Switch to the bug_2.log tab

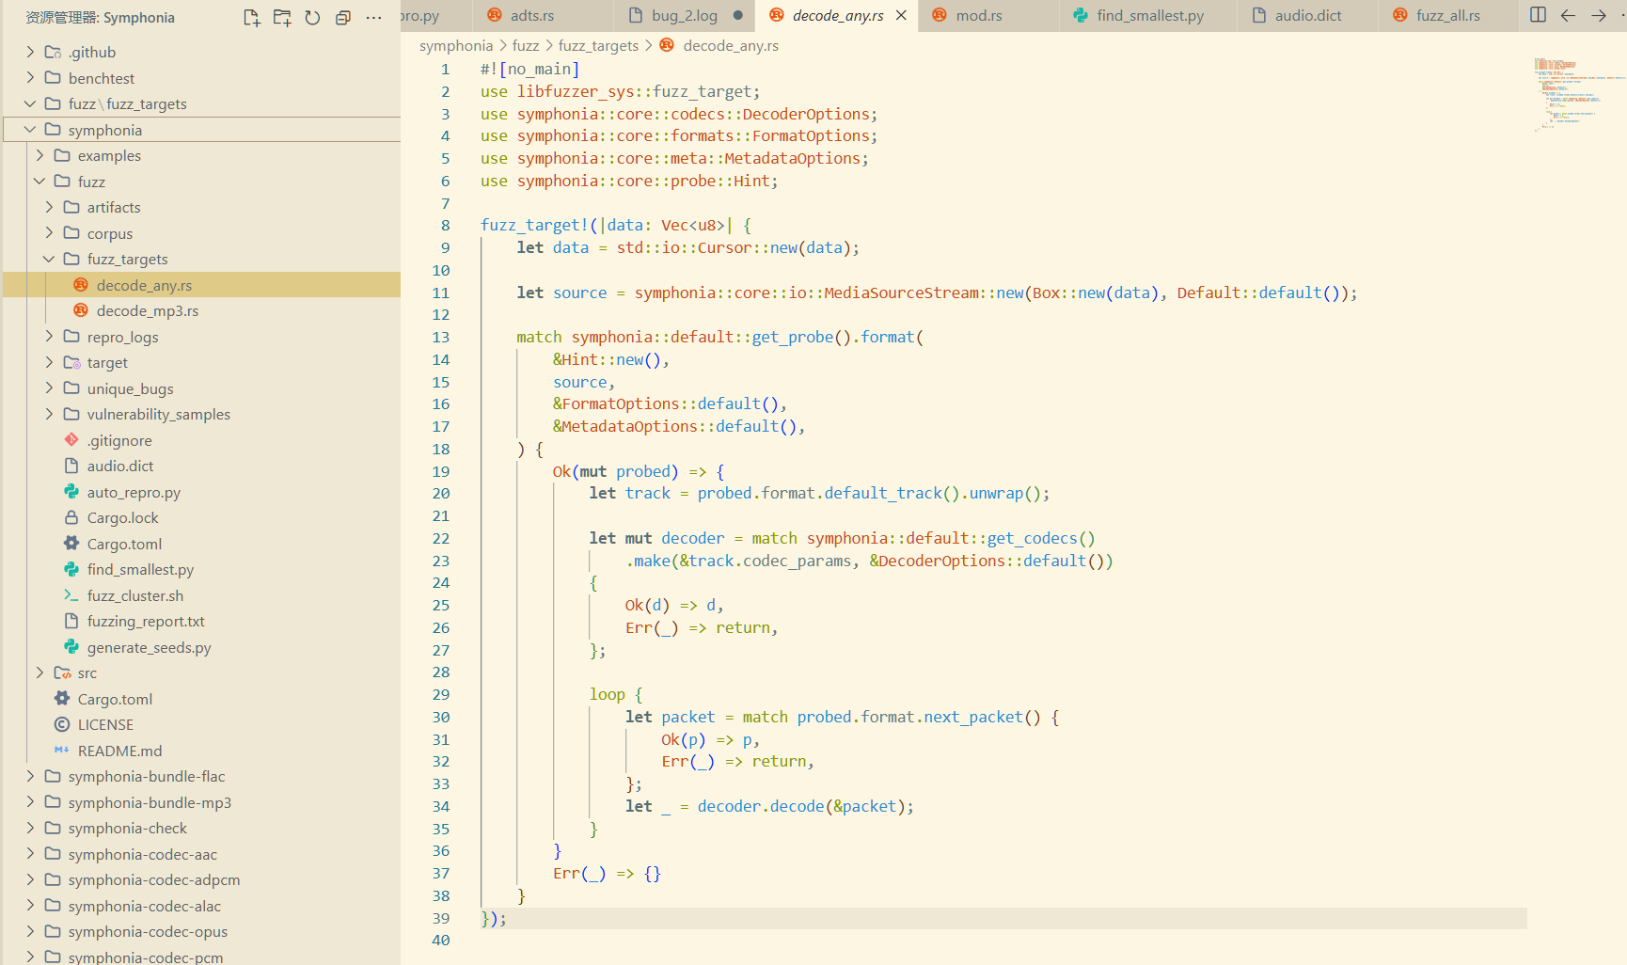pyautogui.click(x=684, y=15)
